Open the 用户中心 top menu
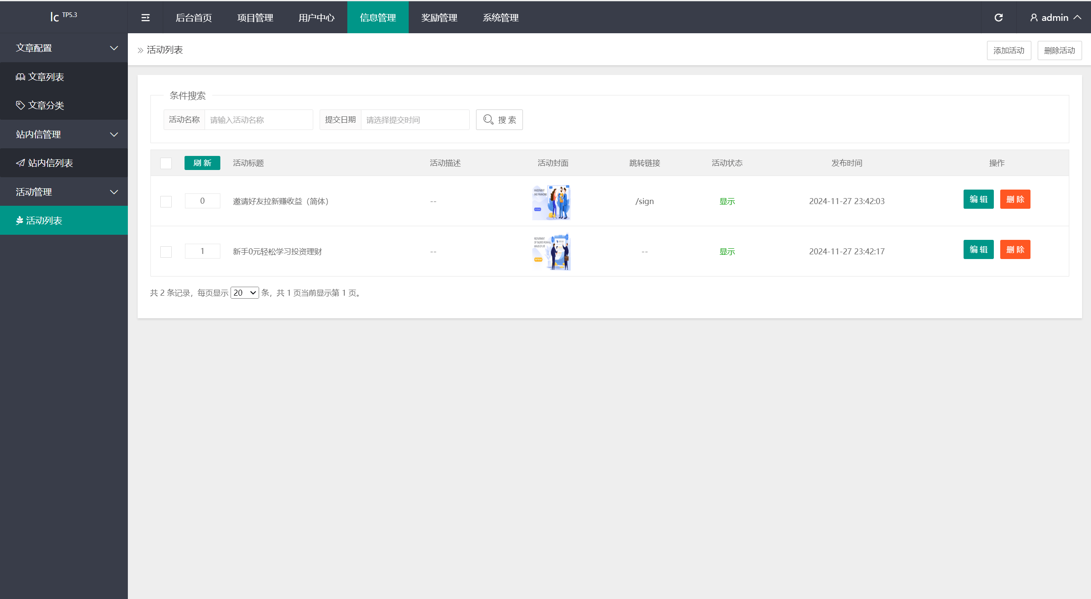The width and height of the screenshot is (1091, 599). click(x=316, y=17)
